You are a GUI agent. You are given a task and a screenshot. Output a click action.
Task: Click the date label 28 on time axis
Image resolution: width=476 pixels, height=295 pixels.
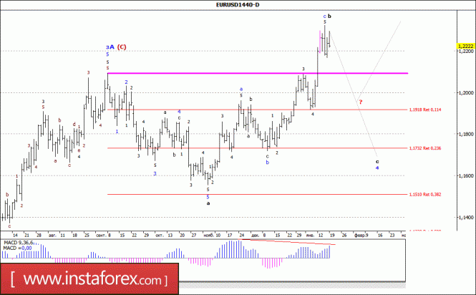click(x=39, y=235)
